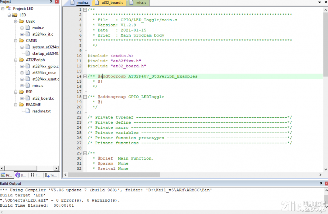Screen dimensions: 328x214
Task: Close the editor tab with X button
Action: click(x=326, y=2)
